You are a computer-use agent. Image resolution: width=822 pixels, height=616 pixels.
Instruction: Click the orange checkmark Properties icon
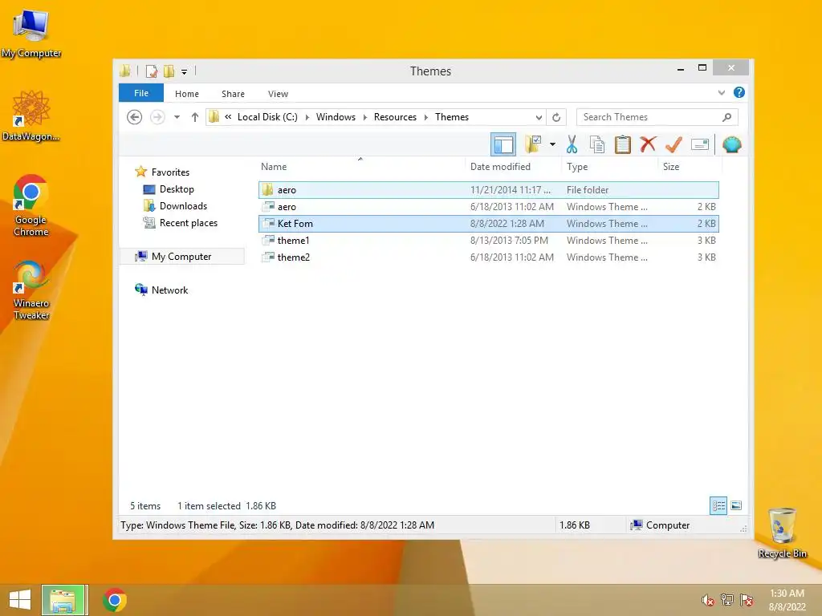pos(673,144)
